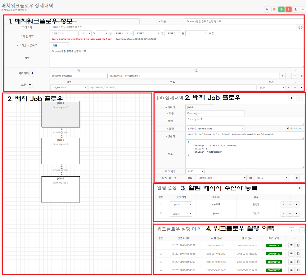The width and height of the screenshot is (306, 276).
Task: Move recipient jwlee up
Action: [284, 214]
